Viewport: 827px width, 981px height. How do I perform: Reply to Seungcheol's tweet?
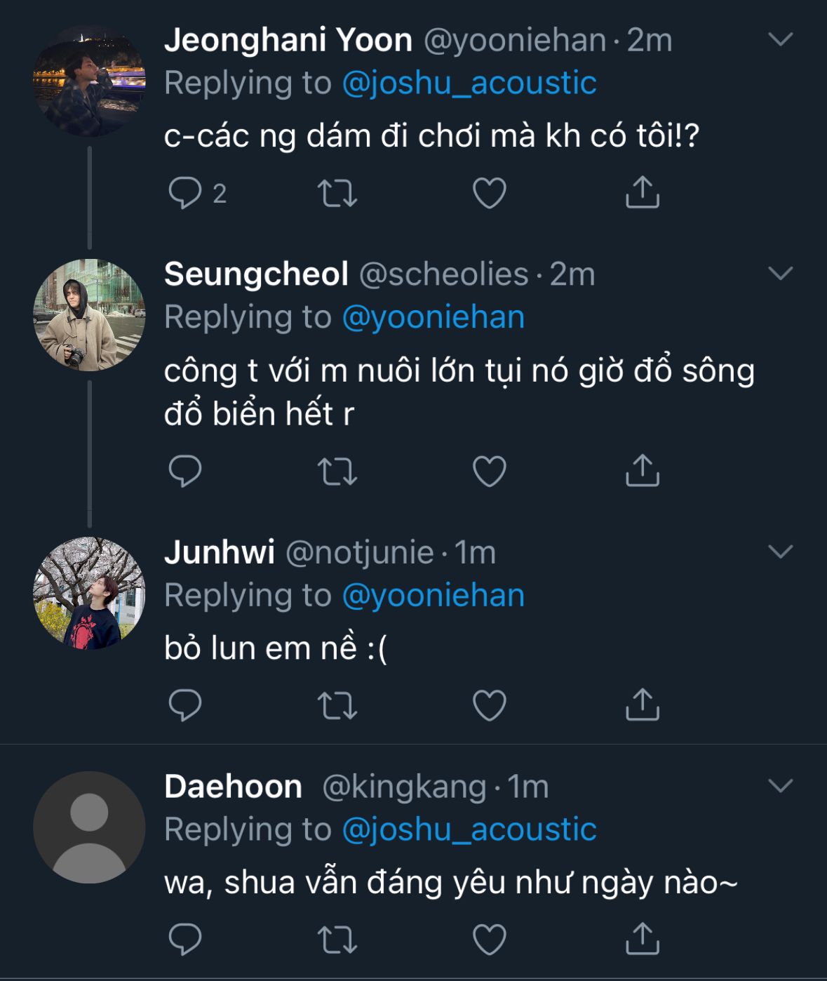[x=185, y=471]
